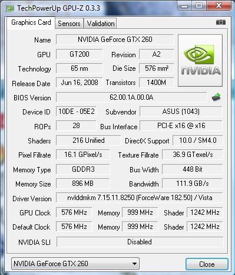Click the NVIDIA logo image
The height and width of the screenshot is (275, 235).
[200, 60]
